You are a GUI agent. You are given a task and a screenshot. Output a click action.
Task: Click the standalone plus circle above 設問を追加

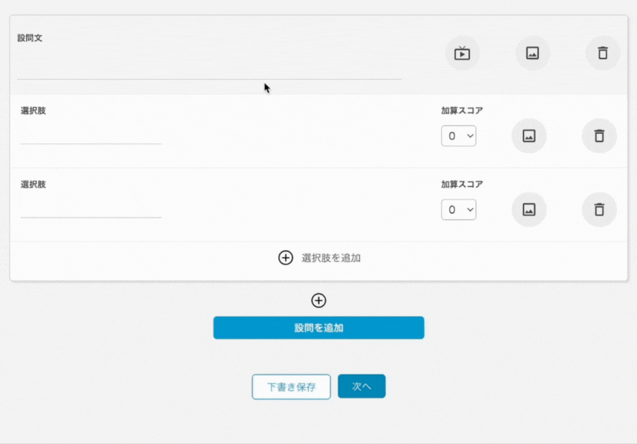pyautogui.click(x=318, y=300)
